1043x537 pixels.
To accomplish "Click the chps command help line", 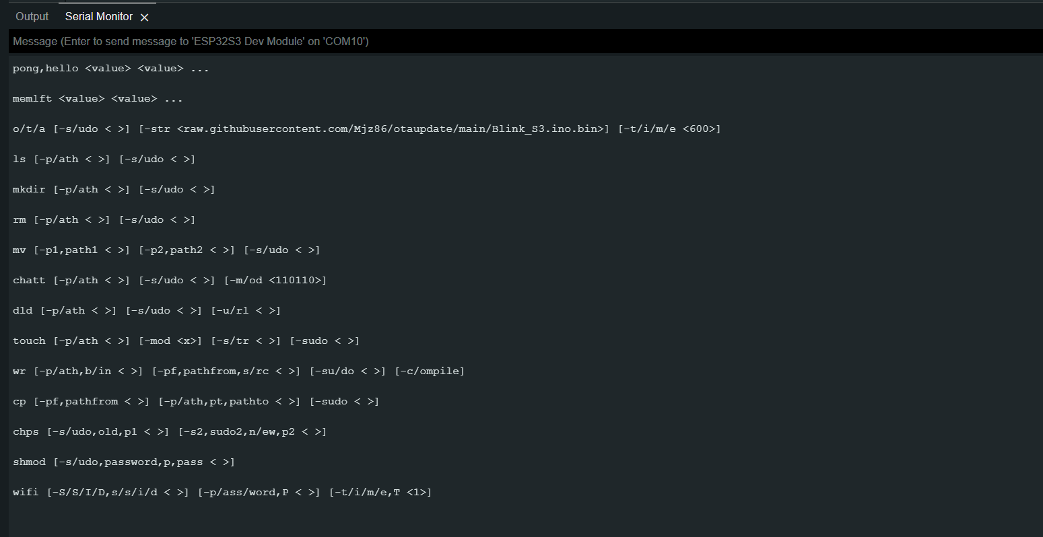I will click(x=170, y=432).
